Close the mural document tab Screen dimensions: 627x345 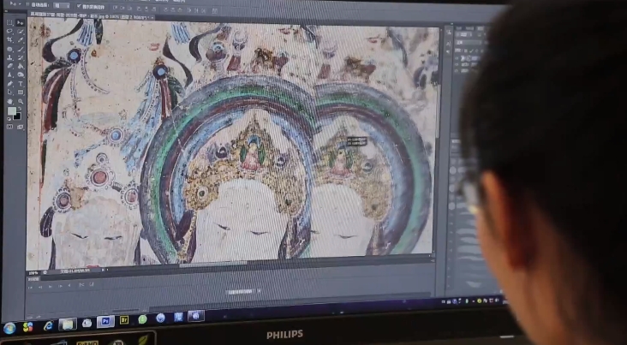[x=152, y=18]
